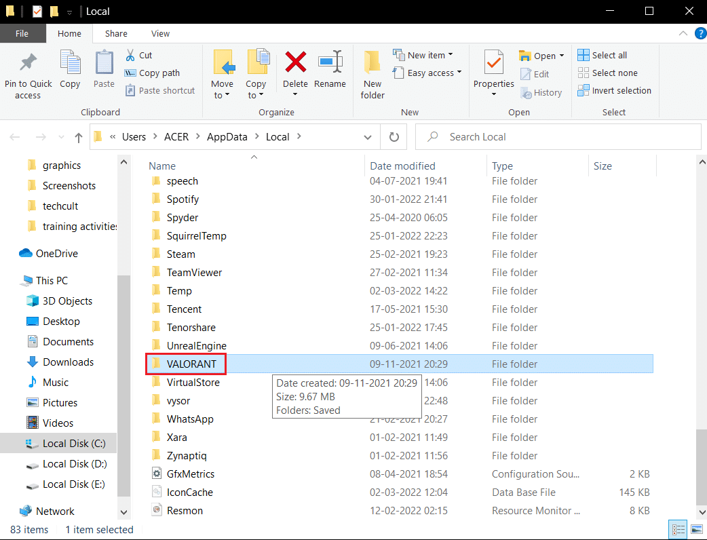
Task: Switch to the Home ribbon tab
Action: point(69,33)
